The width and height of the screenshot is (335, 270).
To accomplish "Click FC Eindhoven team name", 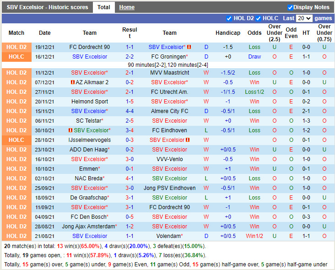I will (169, 130).
